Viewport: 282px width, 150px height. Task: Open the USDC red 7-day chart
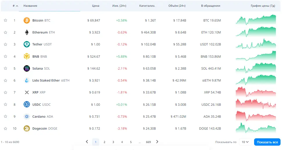coord(256,104)
